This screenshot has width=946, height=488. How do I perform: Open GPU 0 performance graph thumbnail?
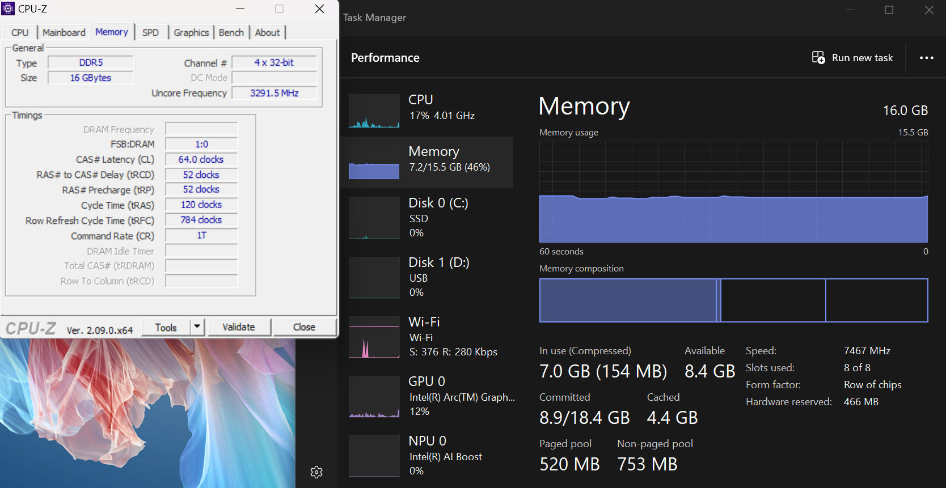pos(374,397)
